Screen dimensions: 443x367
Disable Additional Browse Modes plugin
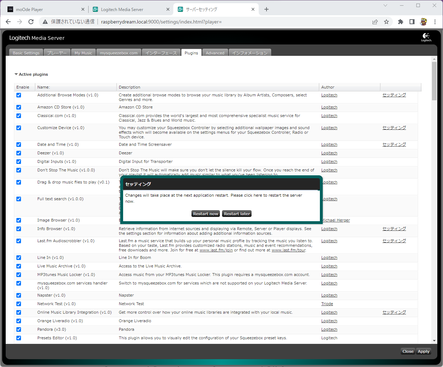[x=19, y=95]
